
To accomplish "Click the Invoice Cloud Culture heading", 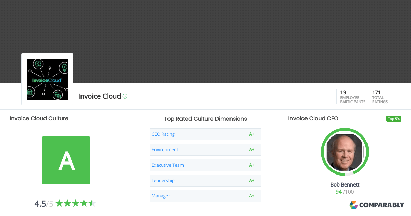I will (39, 118).
